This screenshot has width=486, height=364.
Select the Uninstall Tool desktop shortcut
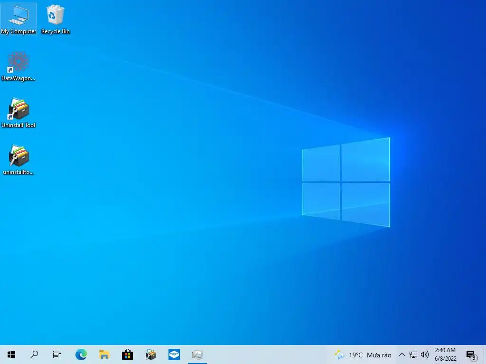[x=19, y=113]
